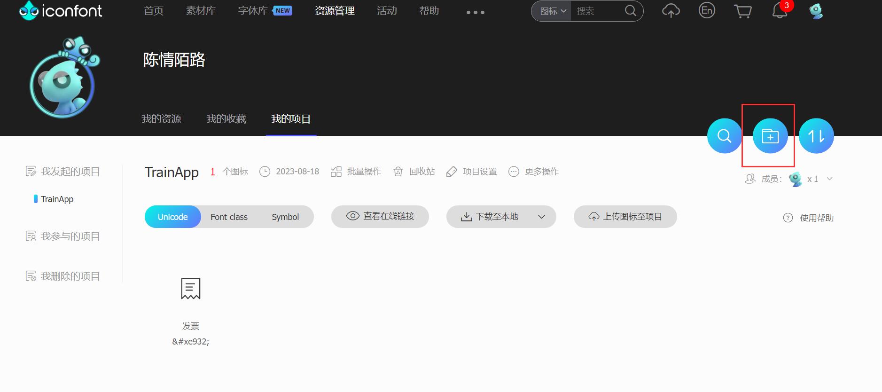Click the 发票 invoice icon thumbnail
This screenshot has height=392, width=882.
pos(190,289)
